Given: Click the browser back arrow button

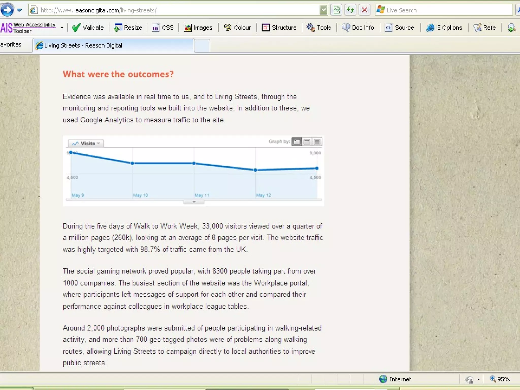Looking at the screenshot, I should click(7, 10).
